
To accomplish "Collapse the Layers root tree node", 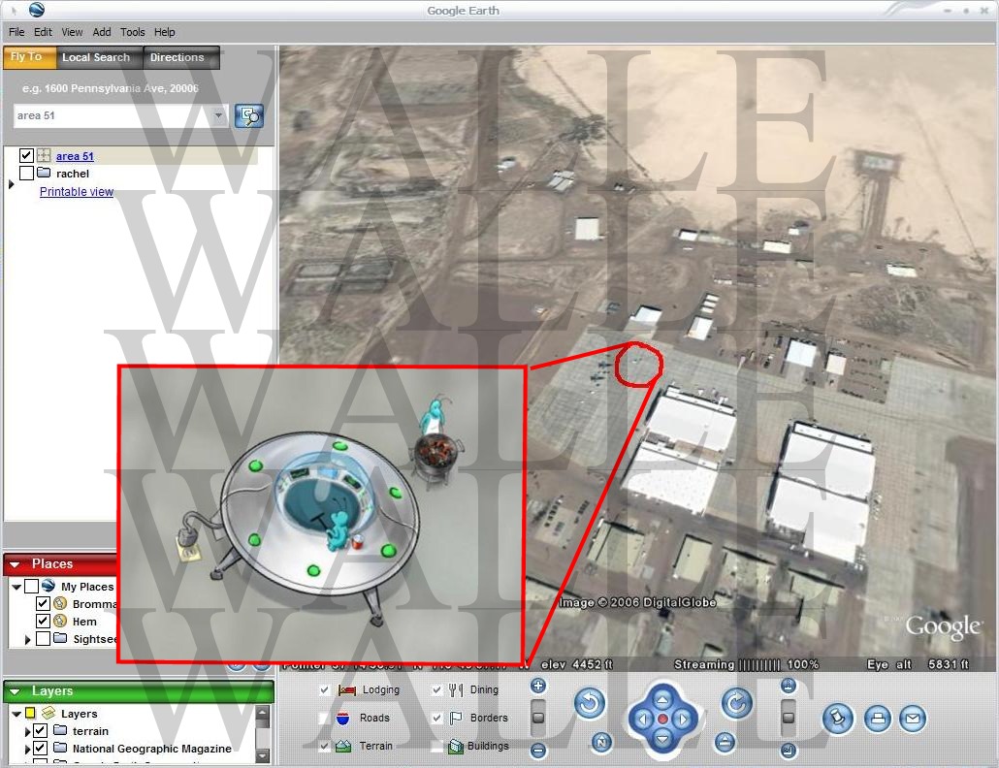I will coord(16,714).
